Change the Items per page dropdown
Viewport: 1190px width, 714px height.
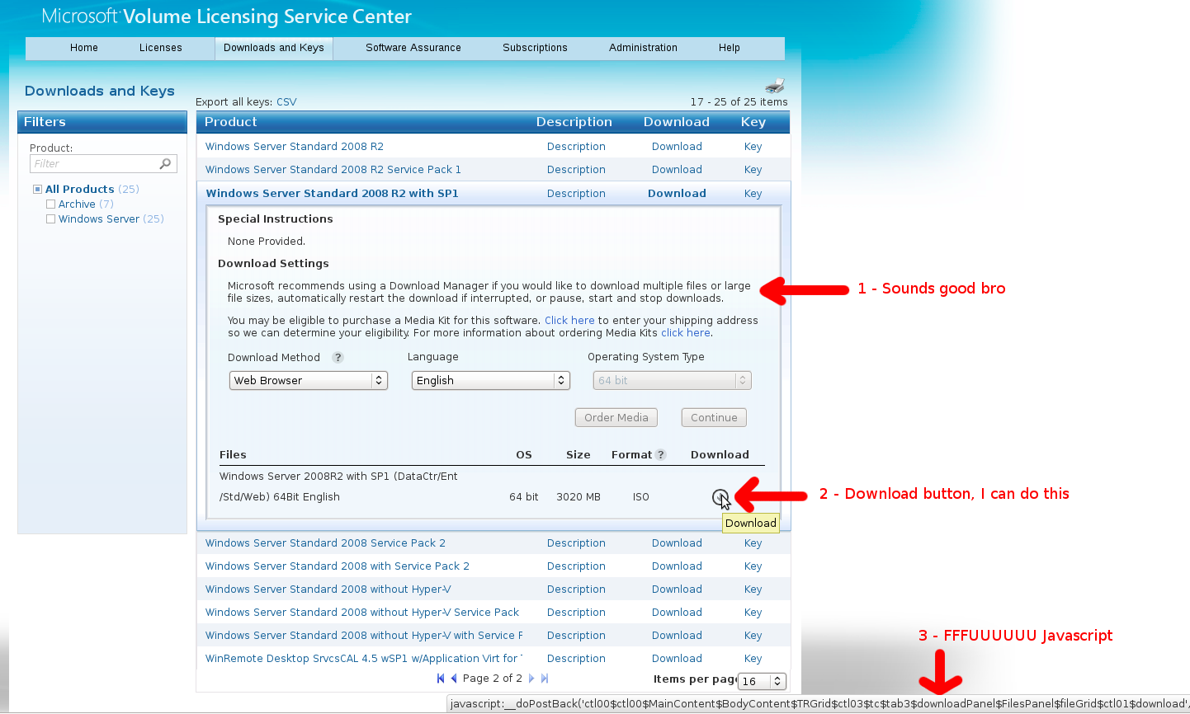click(x=763, y=681)
